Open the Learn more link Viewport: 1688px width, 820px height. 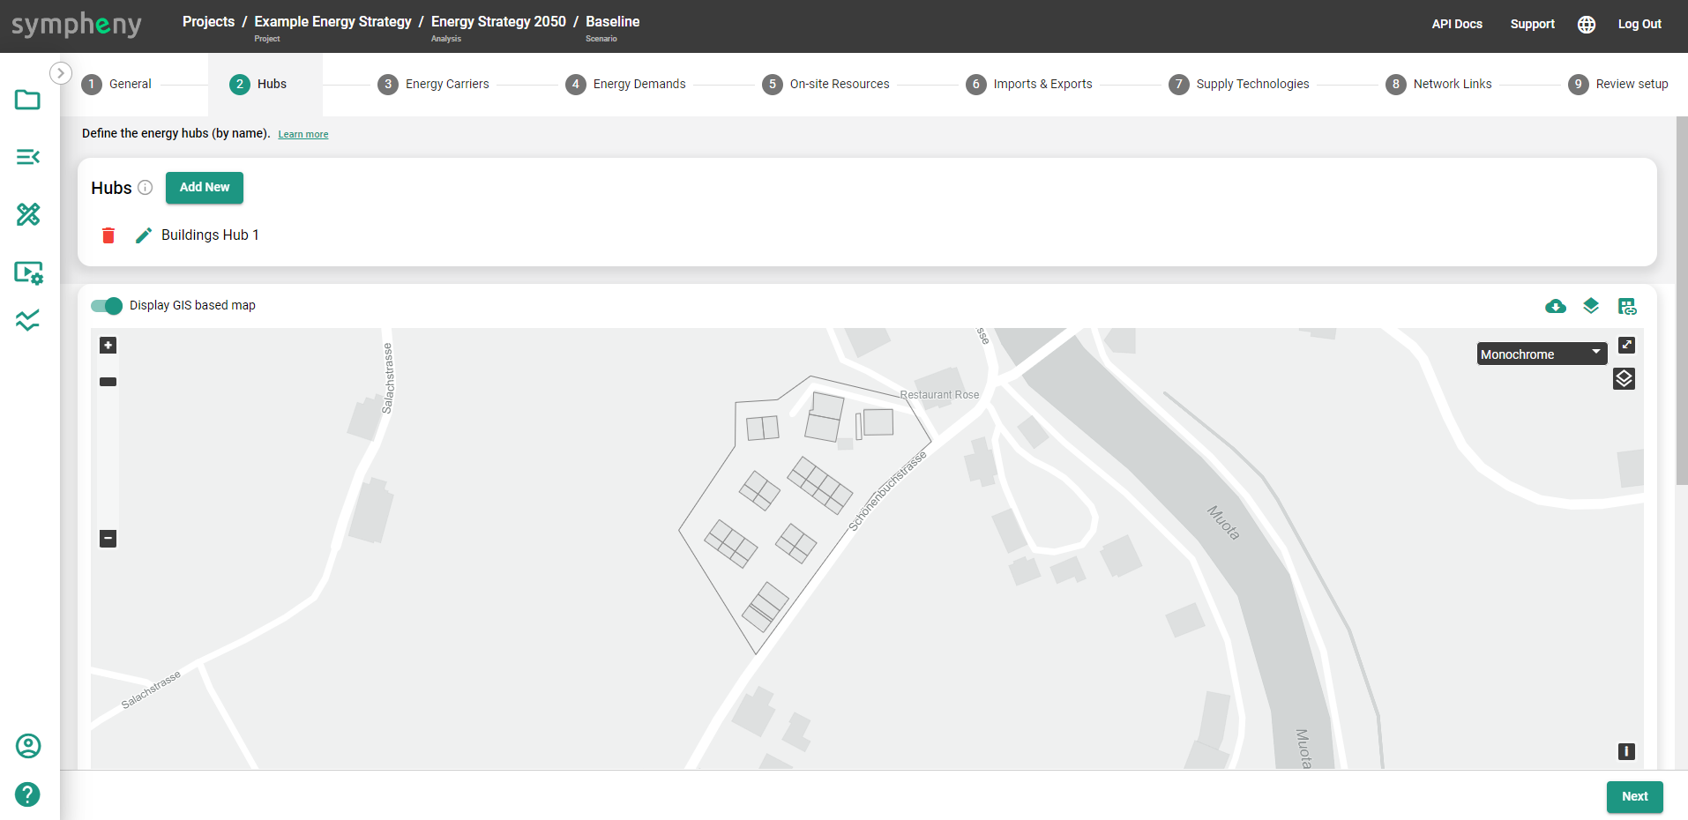click(302, 135)
